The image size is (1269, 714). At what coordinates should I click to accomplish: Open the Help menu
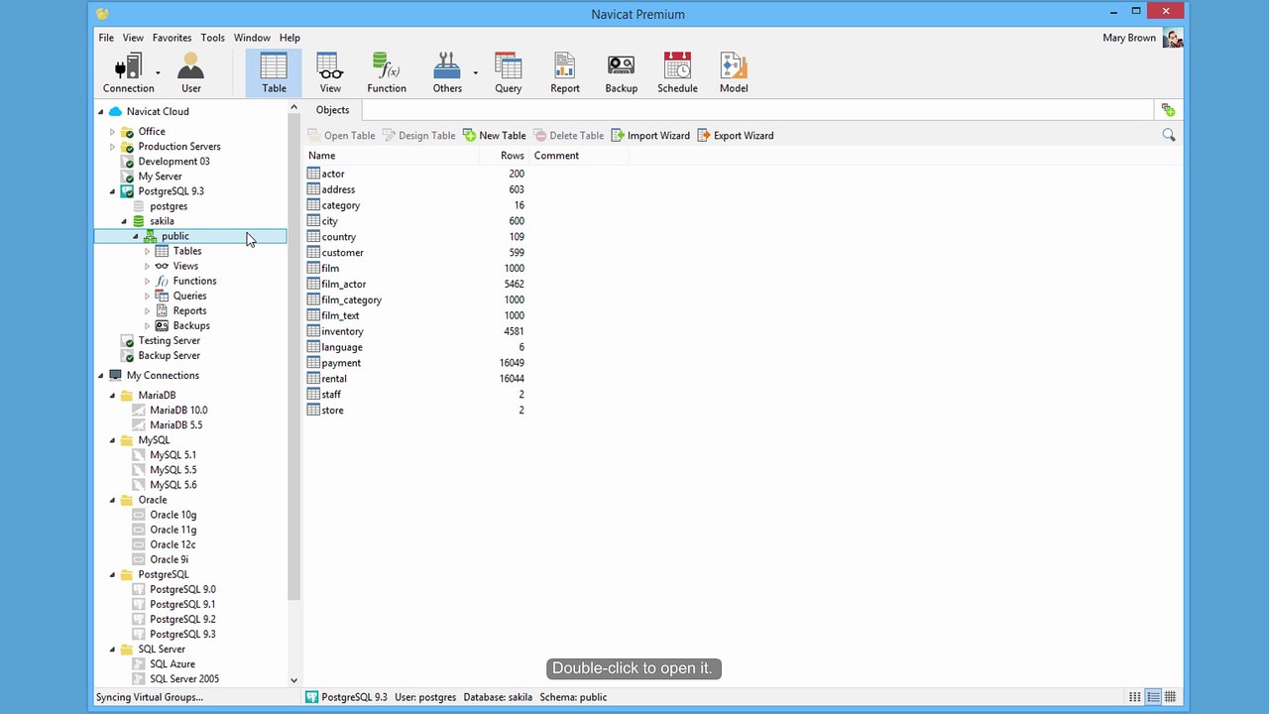(x=289, y=38)
